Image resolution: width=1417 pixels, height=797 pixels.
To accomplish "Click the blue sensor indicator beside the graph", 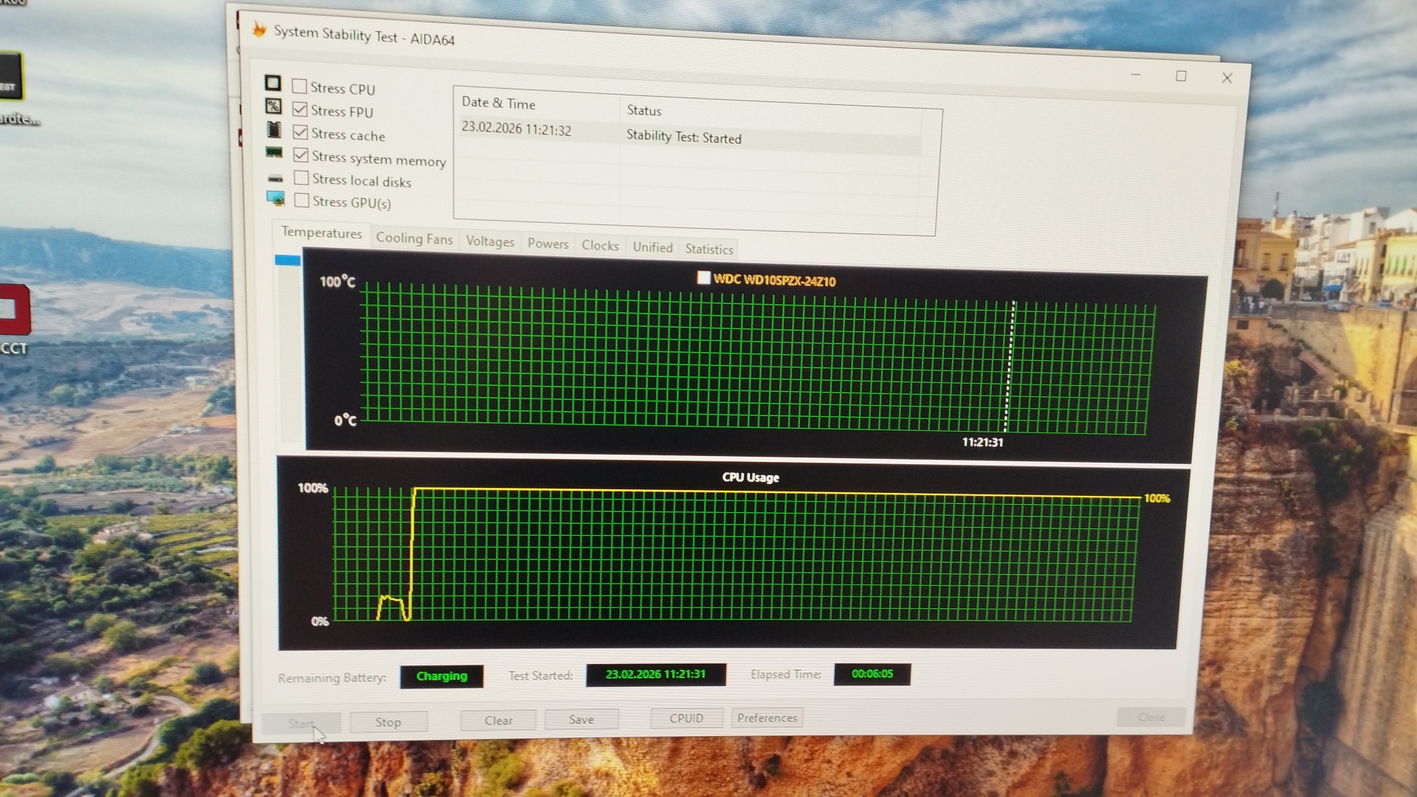I will [x=288, y=260].
